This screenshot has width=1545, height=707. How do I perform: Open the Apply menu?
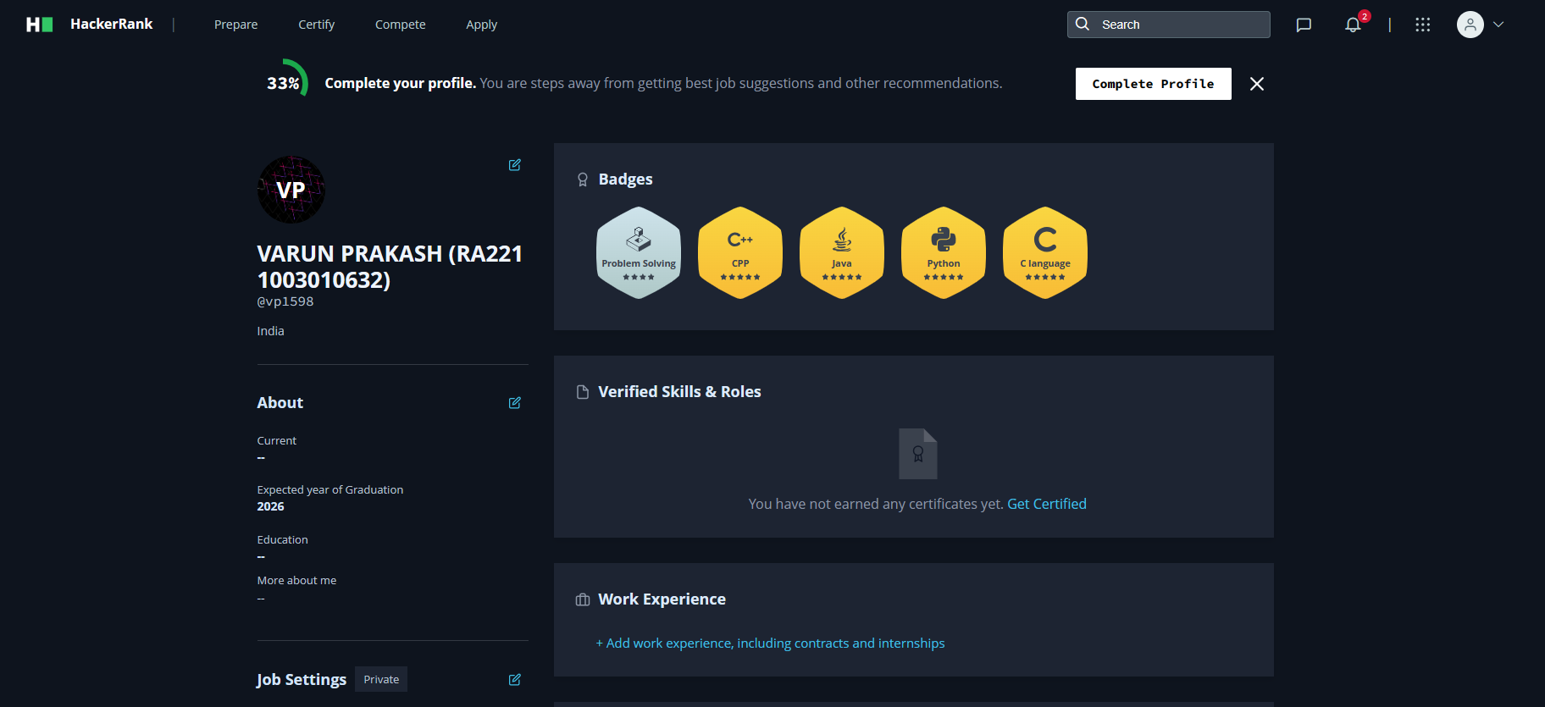click(x=481, y=25)
